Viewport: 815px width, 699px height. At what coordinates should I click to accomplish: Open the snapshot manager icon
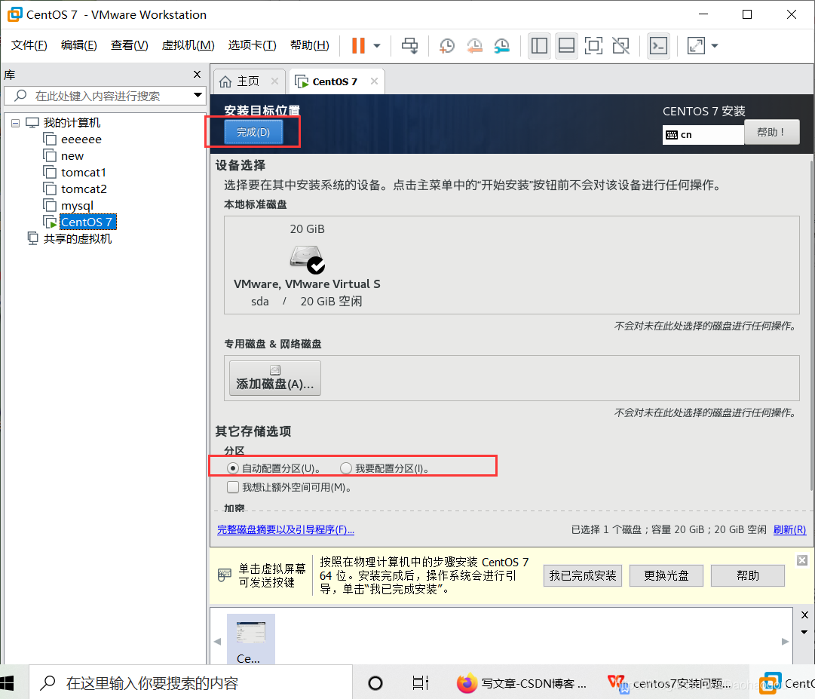(x=501, y=46)
